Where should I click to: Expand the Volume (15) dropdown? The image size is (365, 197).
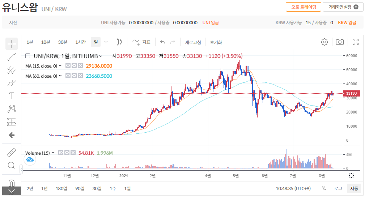(x=53, y=153)
